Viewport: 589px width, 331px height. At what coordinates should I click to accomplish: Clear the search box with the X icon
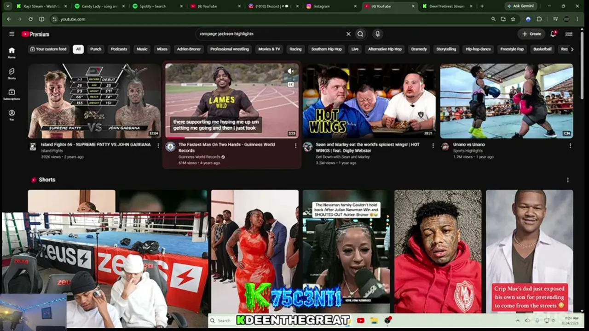point(348,34)
